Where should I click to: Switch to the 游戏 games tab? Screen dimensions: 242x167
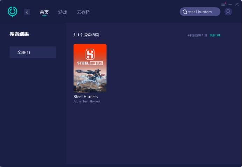[63, 12]
